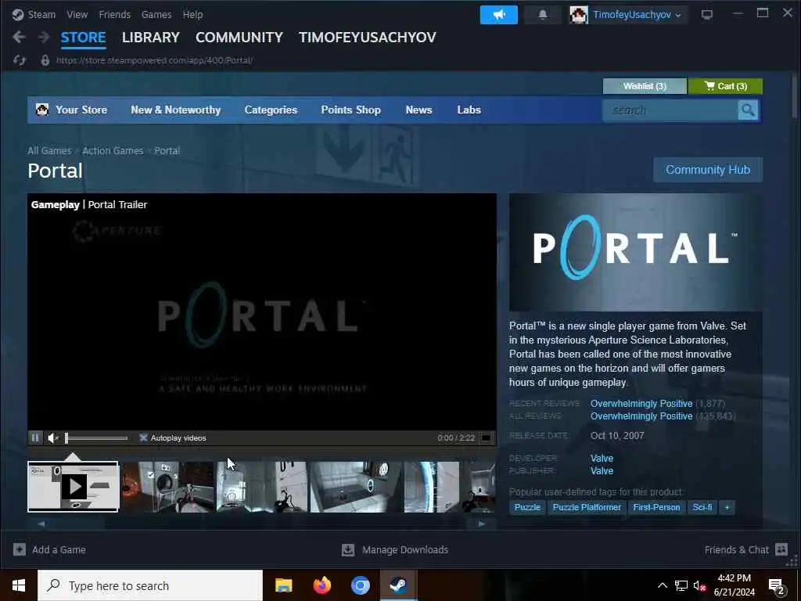The width and height of the screenshot is (801, 601).
Task: Click the store search input field
Action: pos(670,110)
